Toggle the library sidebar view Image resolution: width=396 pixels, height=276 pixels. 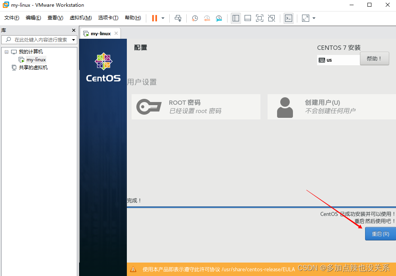tap(235, 18)
